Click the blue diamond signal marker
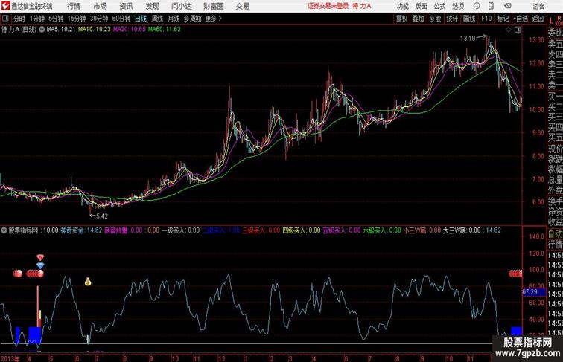The image size is (563, 362). pos(40,265)
